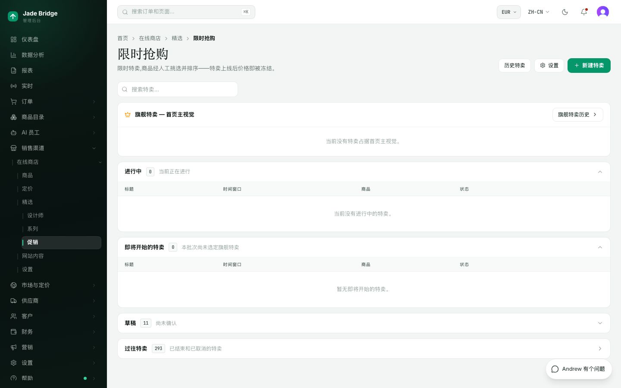
Task: Collapse the 进行中 section
Action: point(600,172)
